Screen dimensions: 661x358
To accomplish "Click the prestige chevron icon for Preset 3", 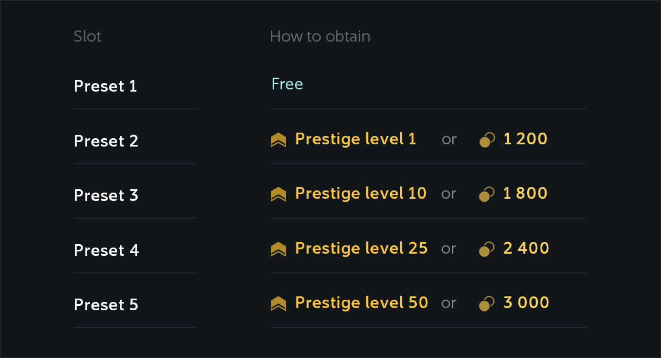I will [278, 194].
